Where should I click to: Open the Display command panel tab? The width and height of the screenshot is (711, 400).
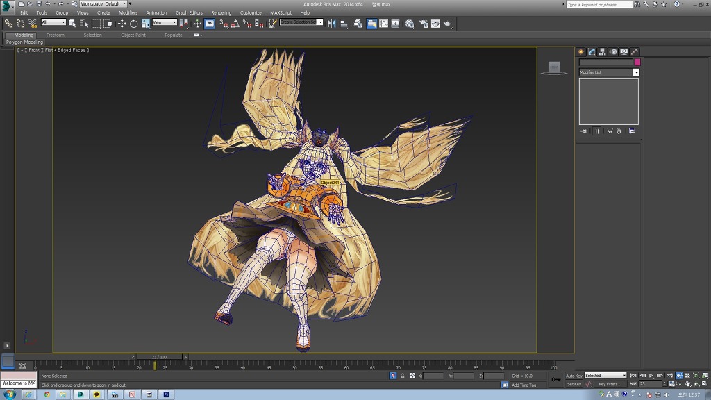click(624, 51)
